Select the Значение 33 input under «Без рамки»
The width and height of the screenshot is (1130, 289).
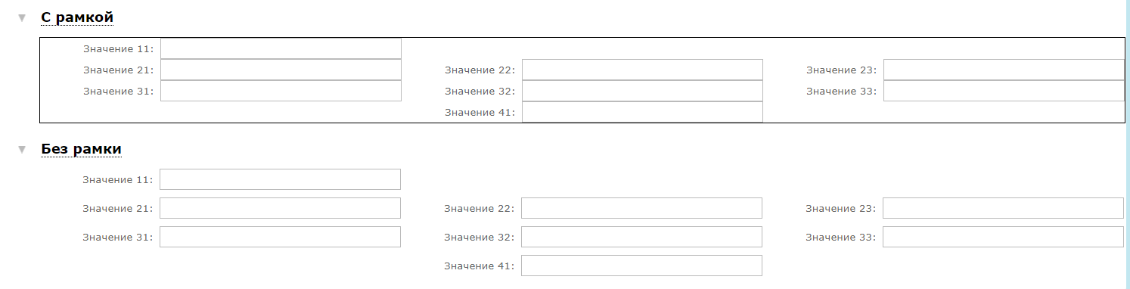(x=1003, y=237)
